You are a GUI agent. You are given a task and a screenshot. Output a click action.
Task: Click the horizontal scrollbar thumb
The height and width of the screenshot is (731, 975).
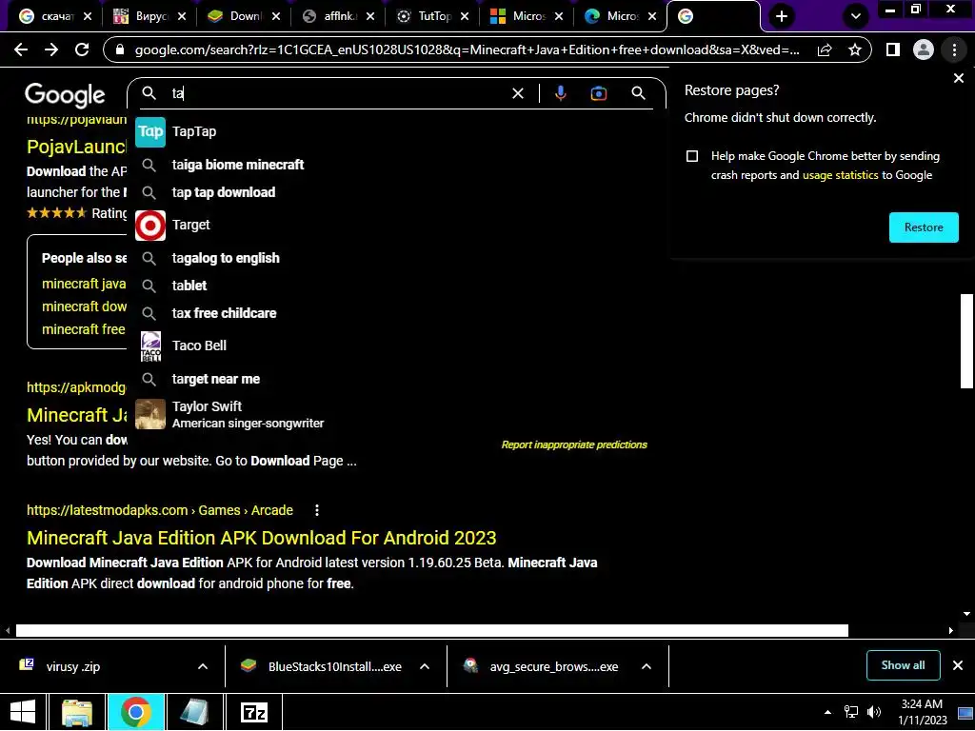pyautogui.click(x=431, y=630)
